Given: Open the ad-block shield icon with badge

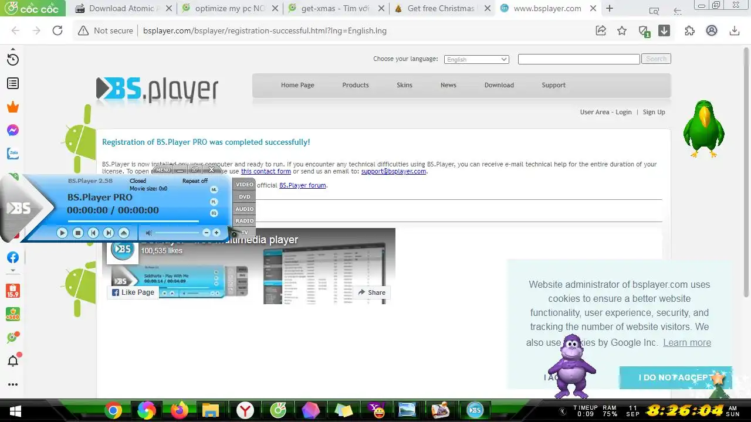Looking at the screenshot, I should 644,31.
